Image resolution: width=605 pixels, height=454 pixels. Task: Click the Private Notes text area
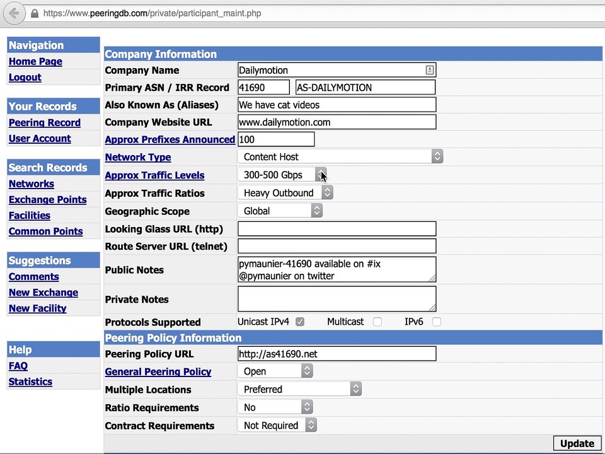coord(337,299)
